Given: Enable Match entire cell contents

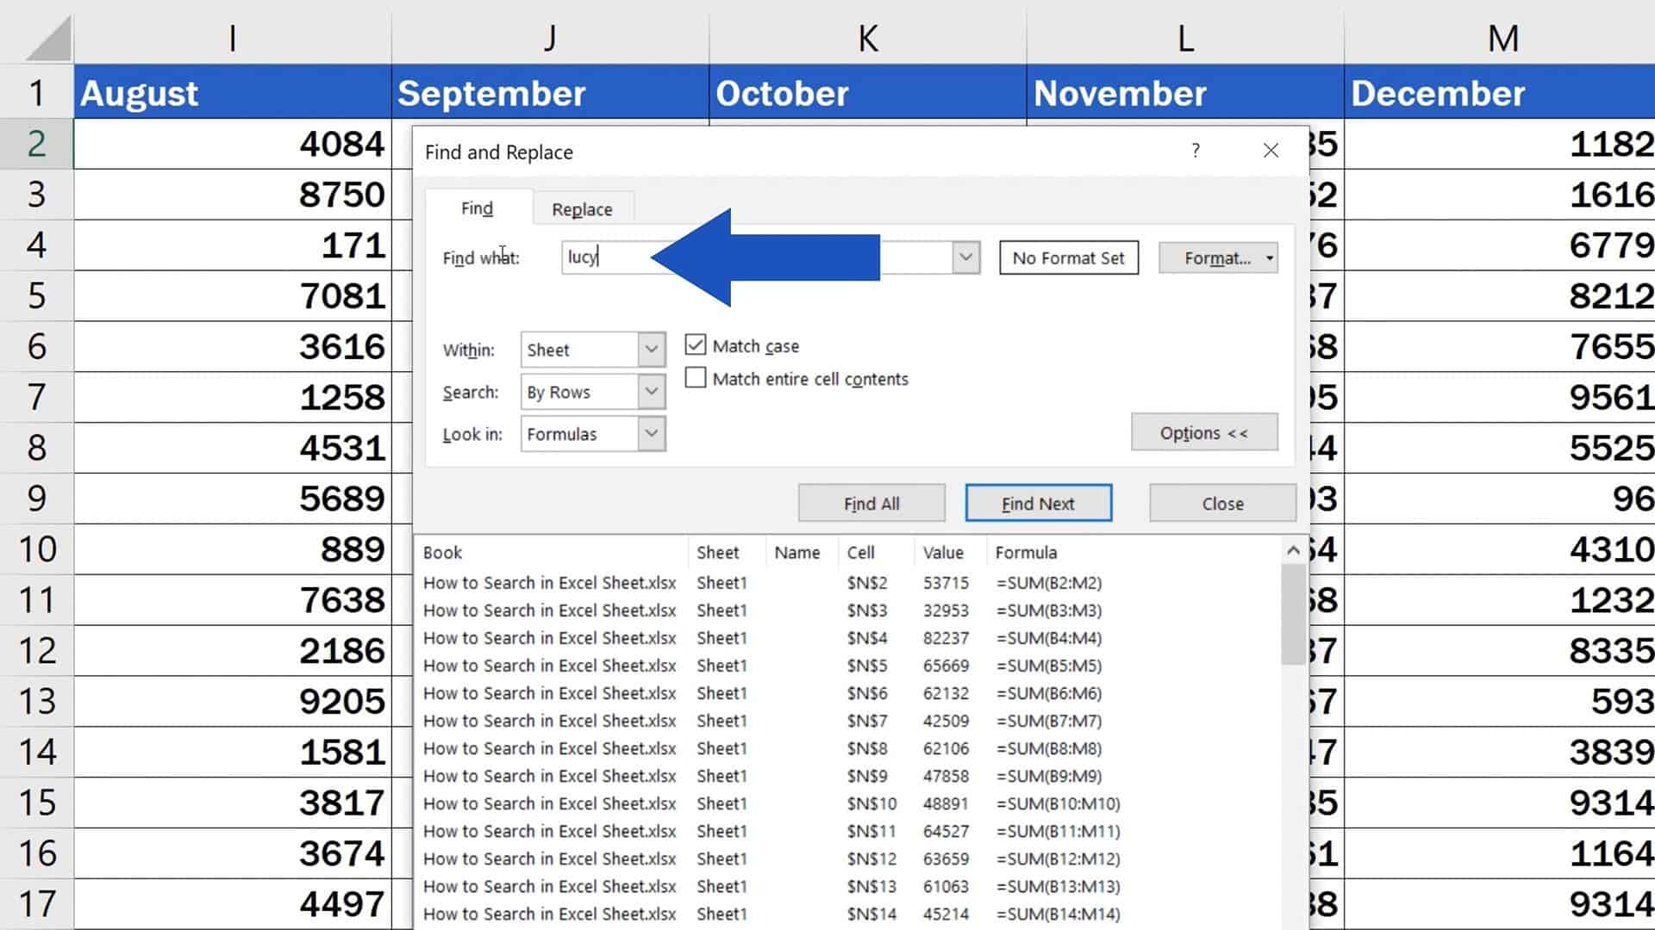Looking at the screenshot, I should point(695,378).
